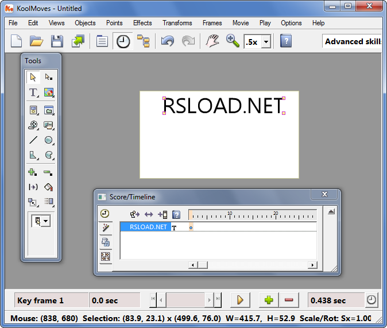Click the timeline add-frame plus icon

point(162,215)
